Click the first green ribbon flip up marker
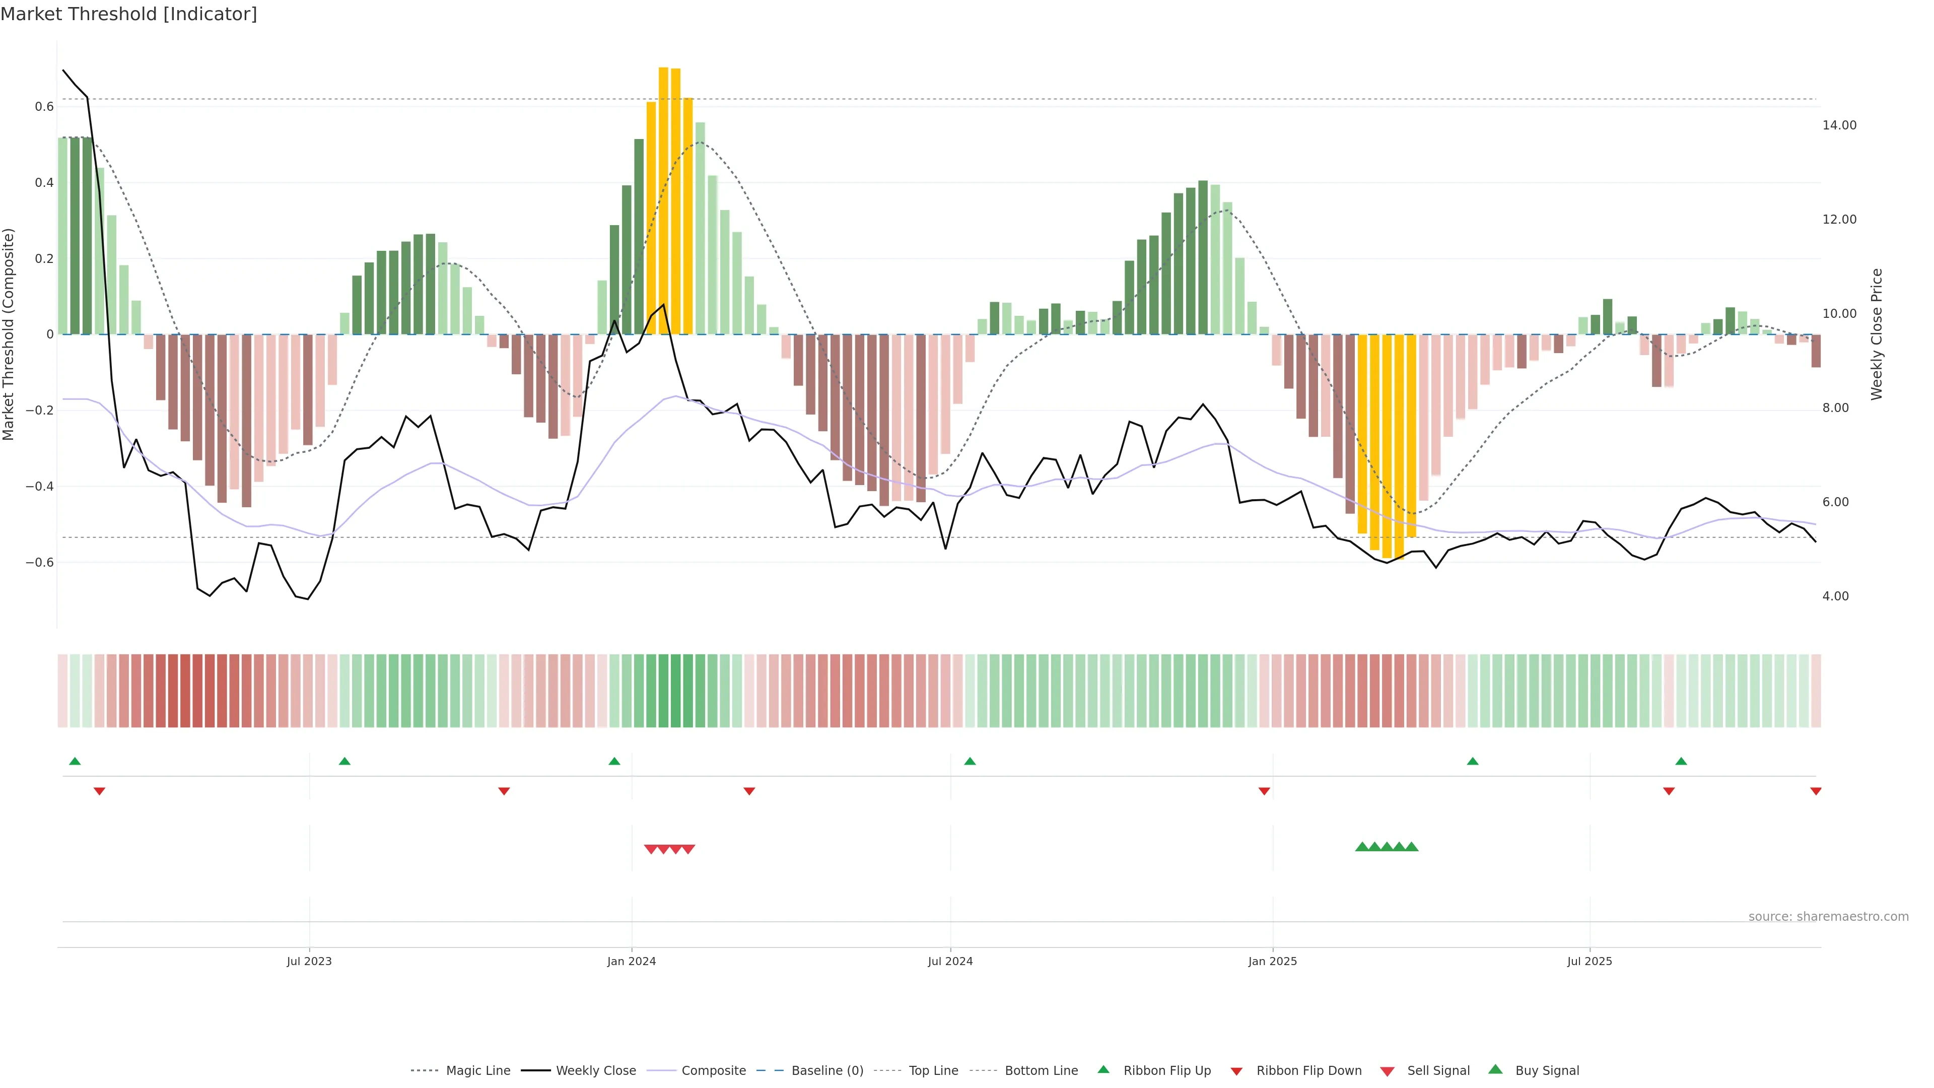Image resolution: width=1934 pixels, height=1088 pixels. (x=75, y=762)
